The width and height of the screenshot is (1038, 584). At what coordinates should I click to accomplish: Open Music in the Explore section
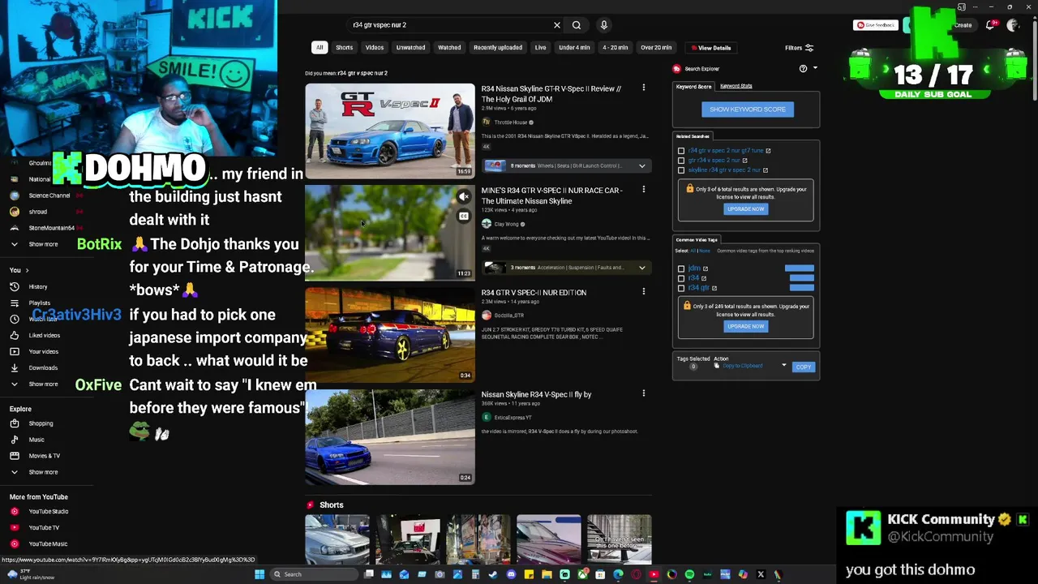click(36, 440)
